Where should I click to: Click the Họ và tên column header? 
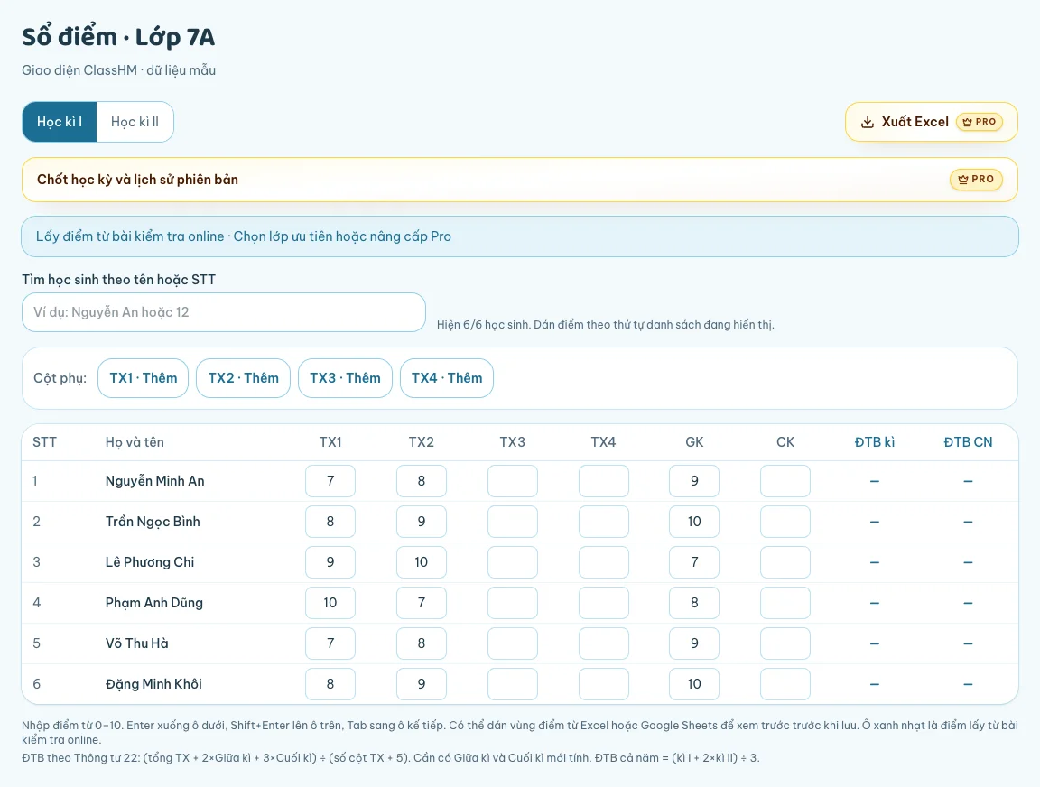(135, 442)
